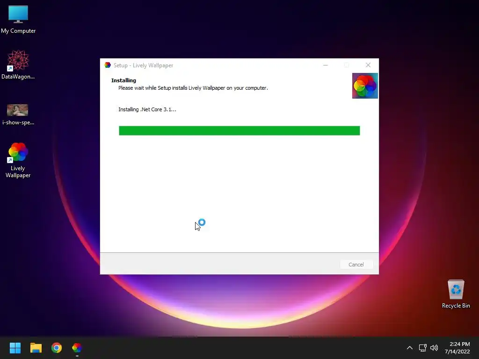Click the Lively logo in the setup header
Screen dimensions: 479x359
(x=365, y=86)
